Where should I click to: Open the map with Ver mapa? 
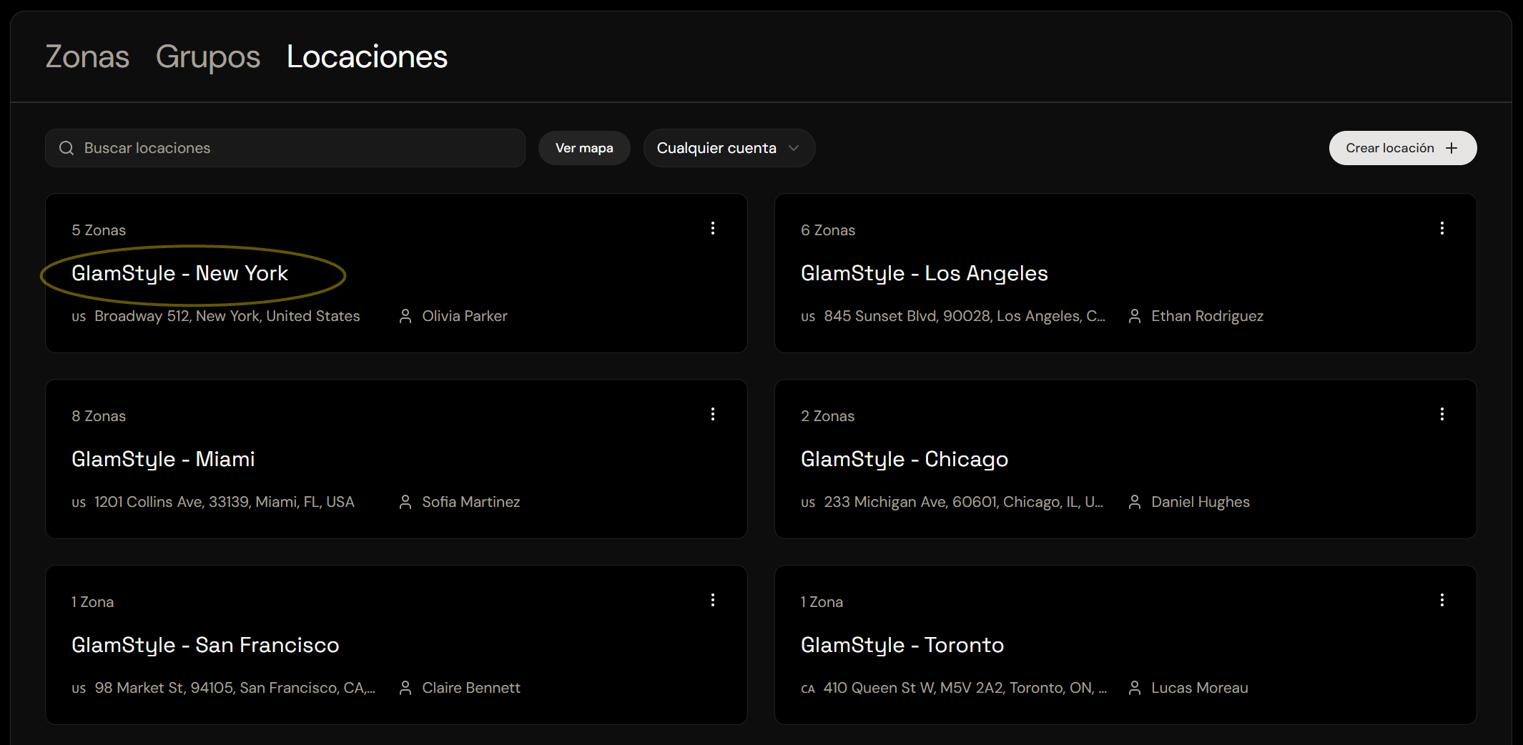pyautogui.click(x=584, y=148)
